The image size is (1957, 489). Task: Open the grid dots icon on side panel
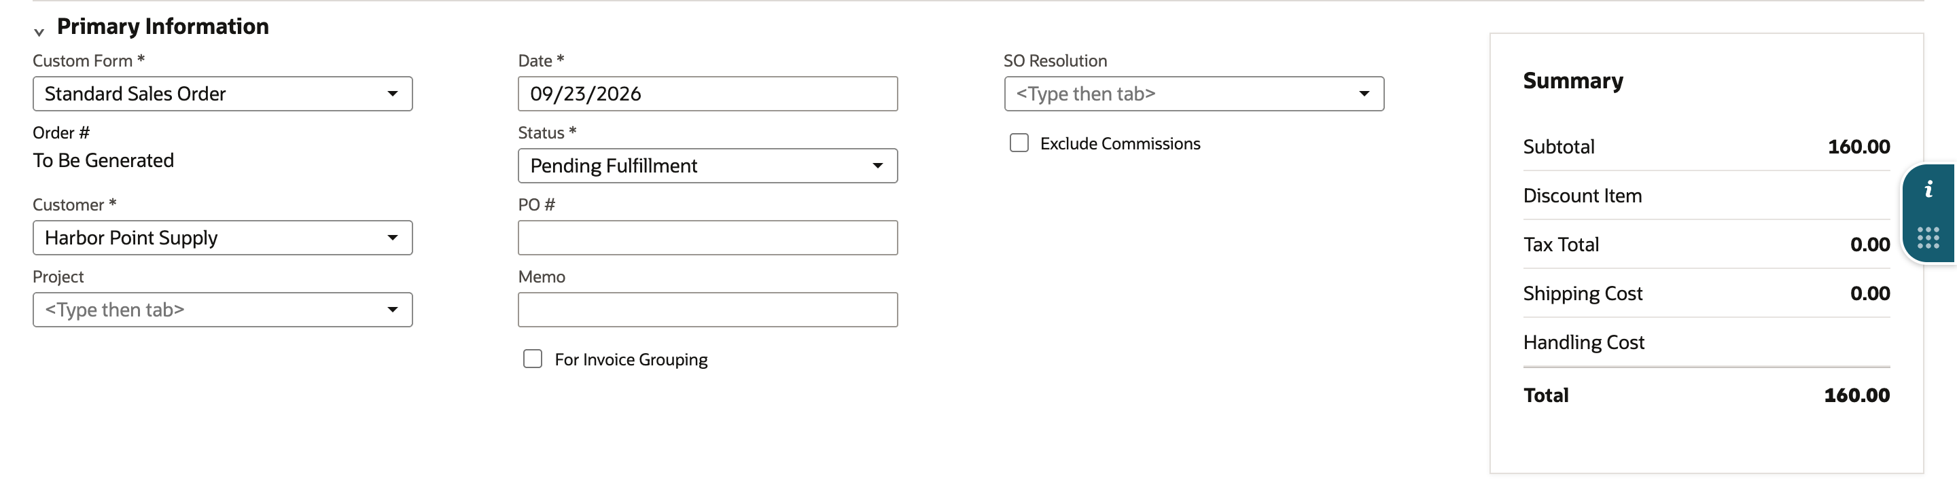point(1928,238)
